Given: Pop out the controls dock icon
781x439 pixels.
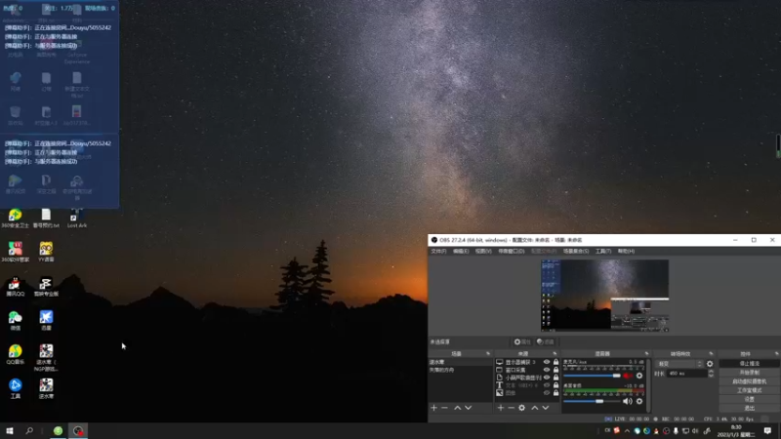Looking at the screenshot, I should coord(776,353).
